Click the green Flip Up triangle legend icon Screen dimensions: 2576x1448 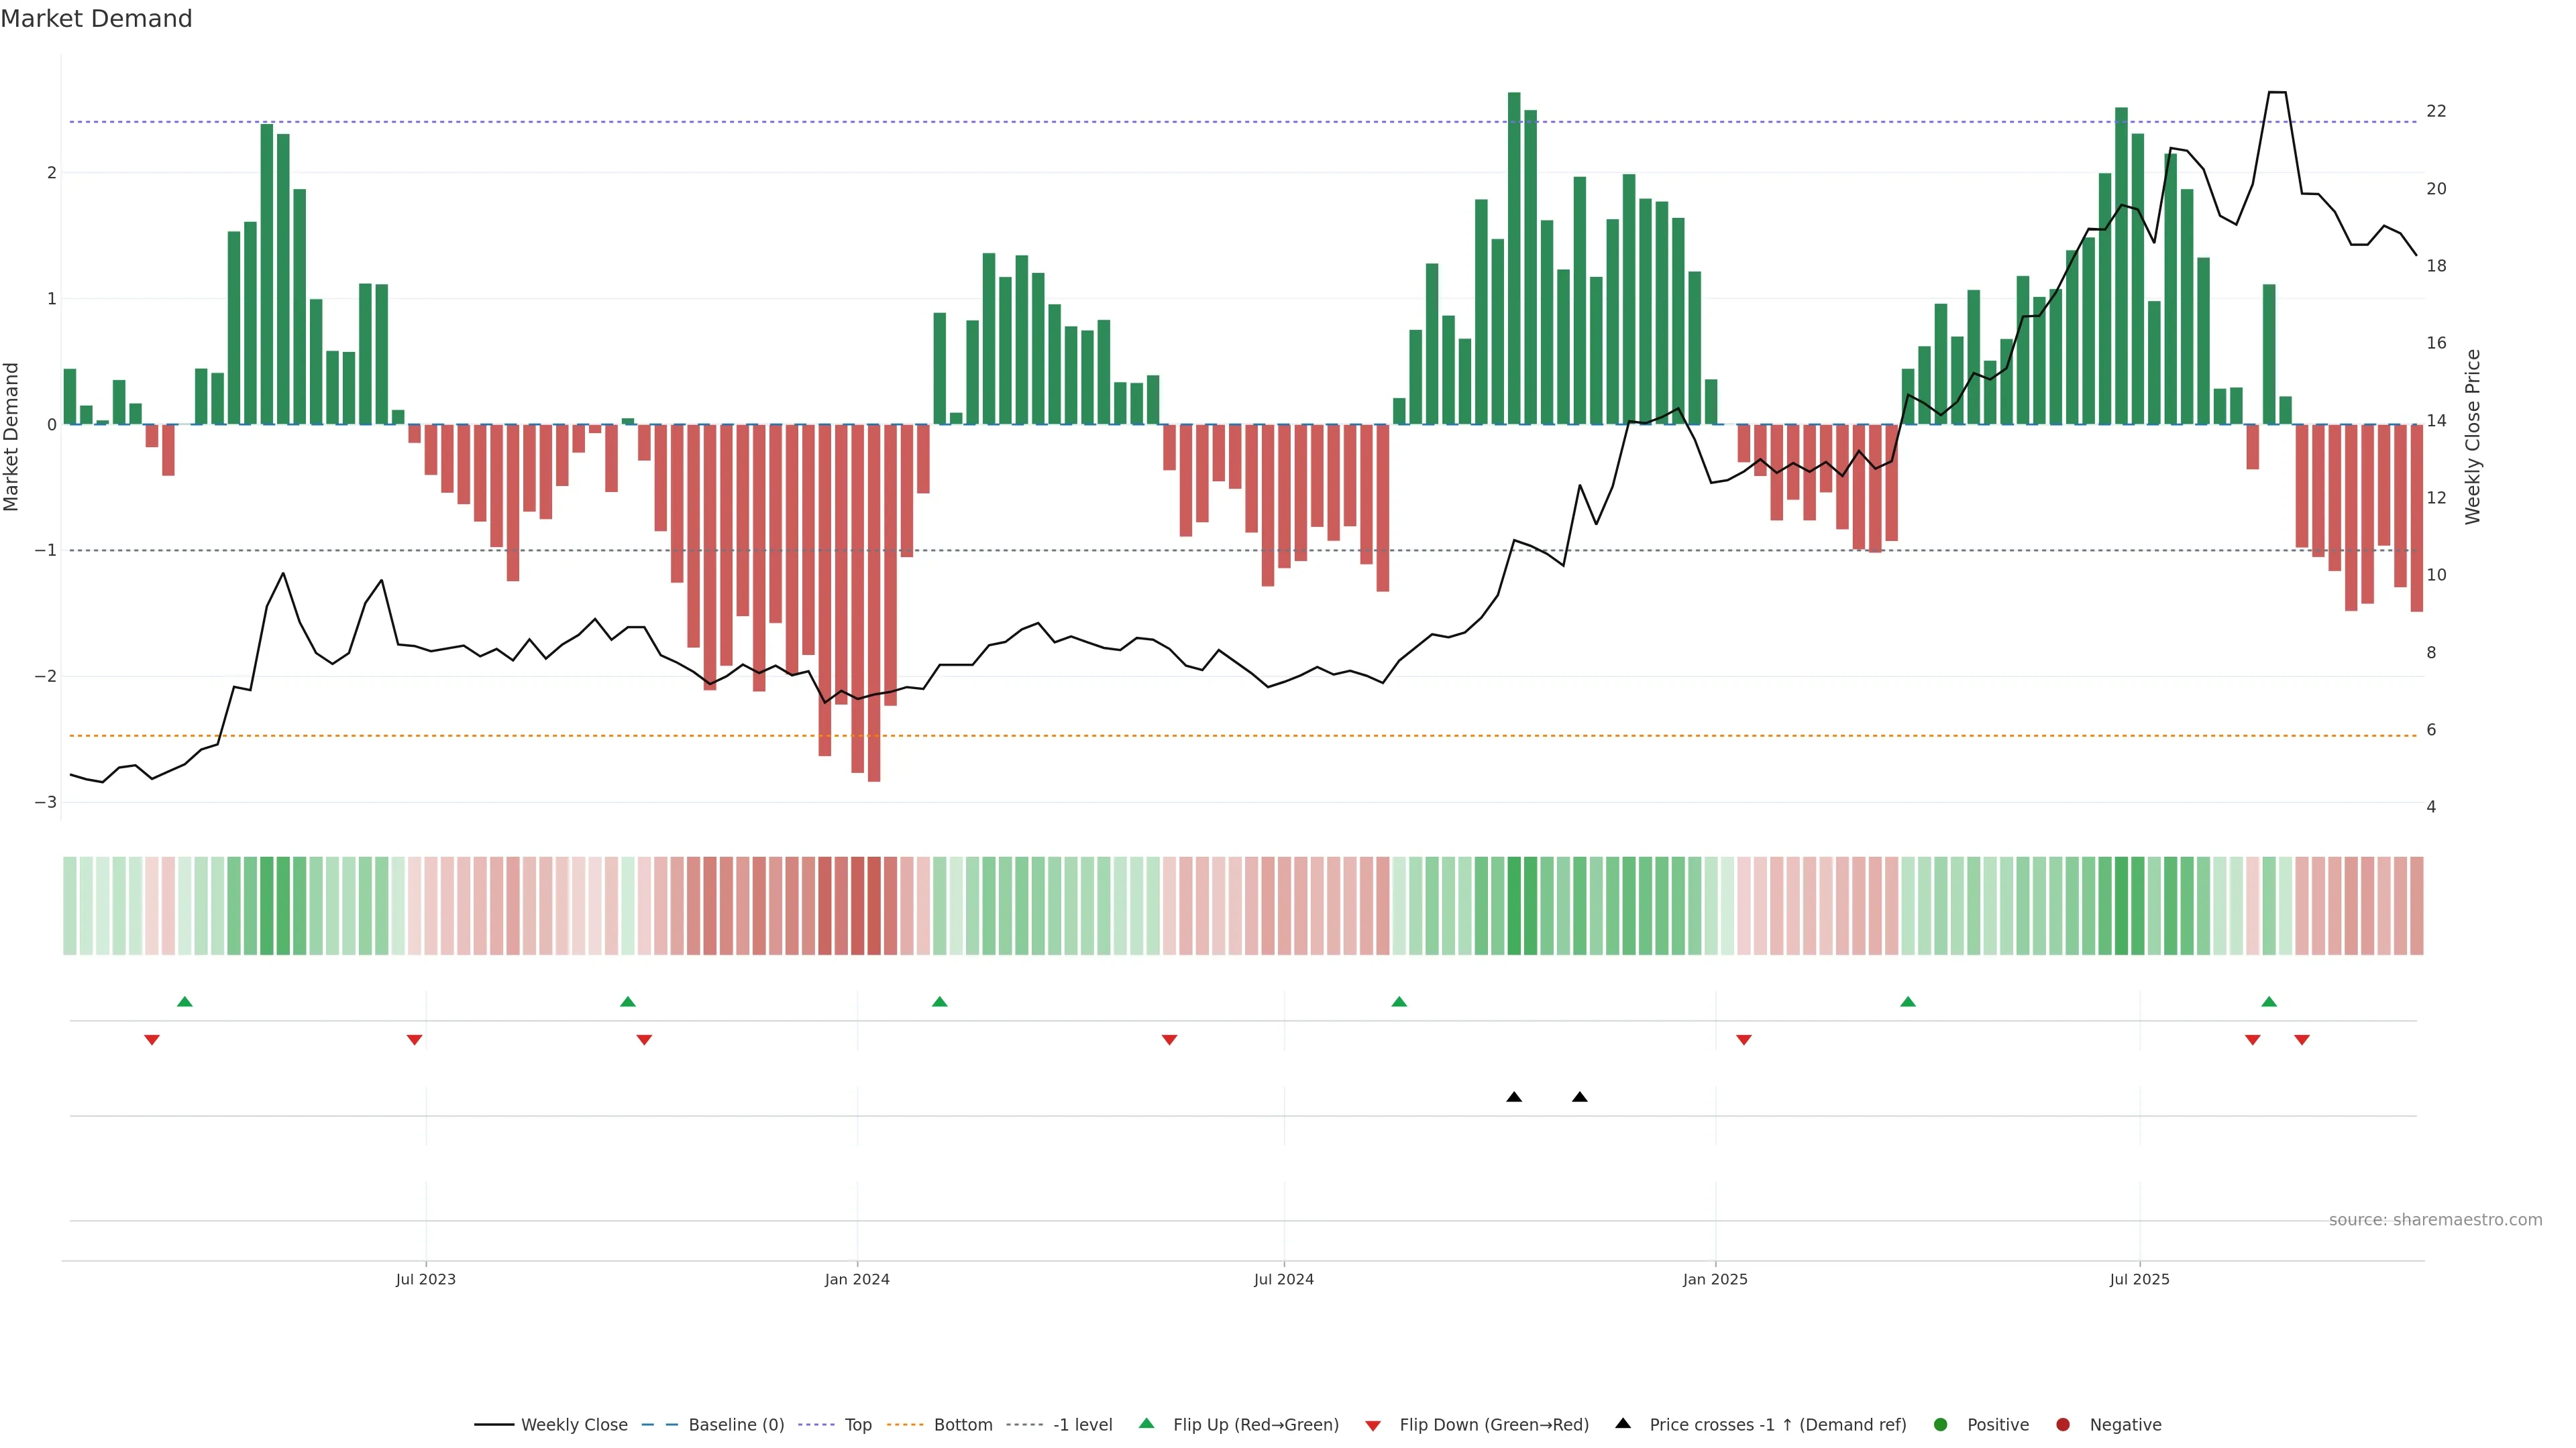[x=1146, y=1423]
